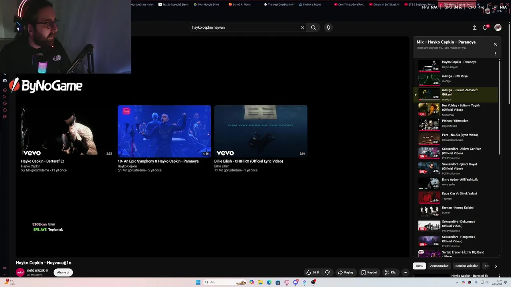Open the notifications bell
Viewport: 511px width, 287px height.
tap(485, 28)
